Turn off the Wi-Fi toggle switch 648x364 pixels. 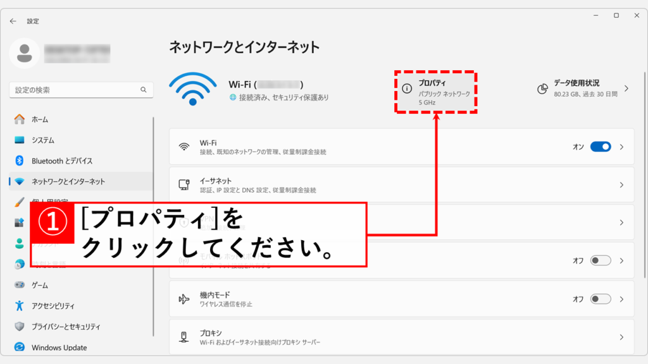[600, 147]
